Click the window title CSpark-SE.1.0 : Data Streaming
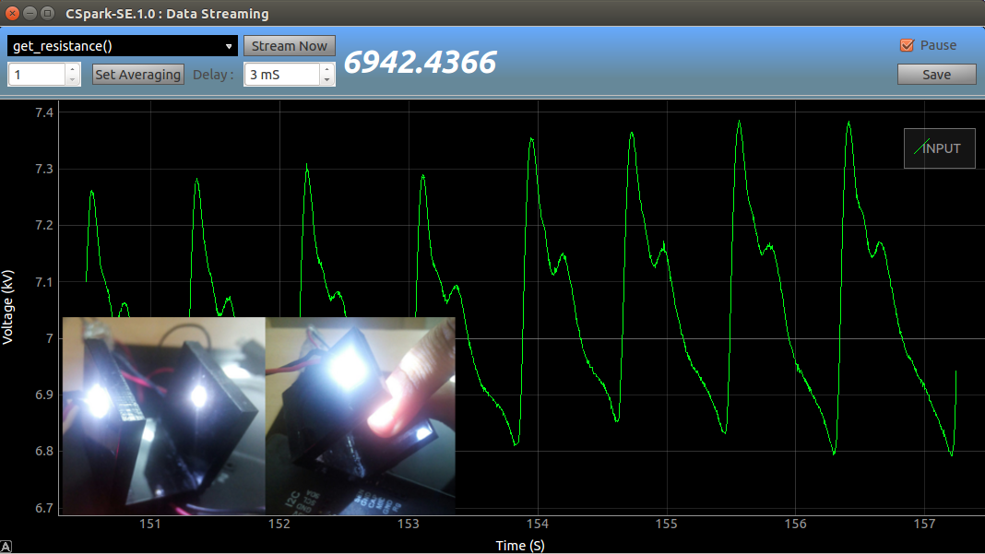The height and width of the screenshot is (554, 985). coord(167,13)
